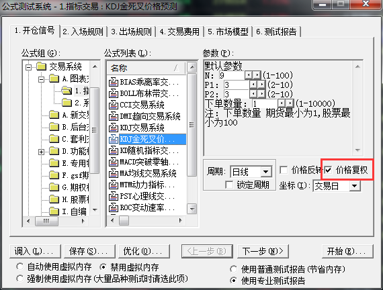Click the open folder icon for 1.指

click(67, 91)
